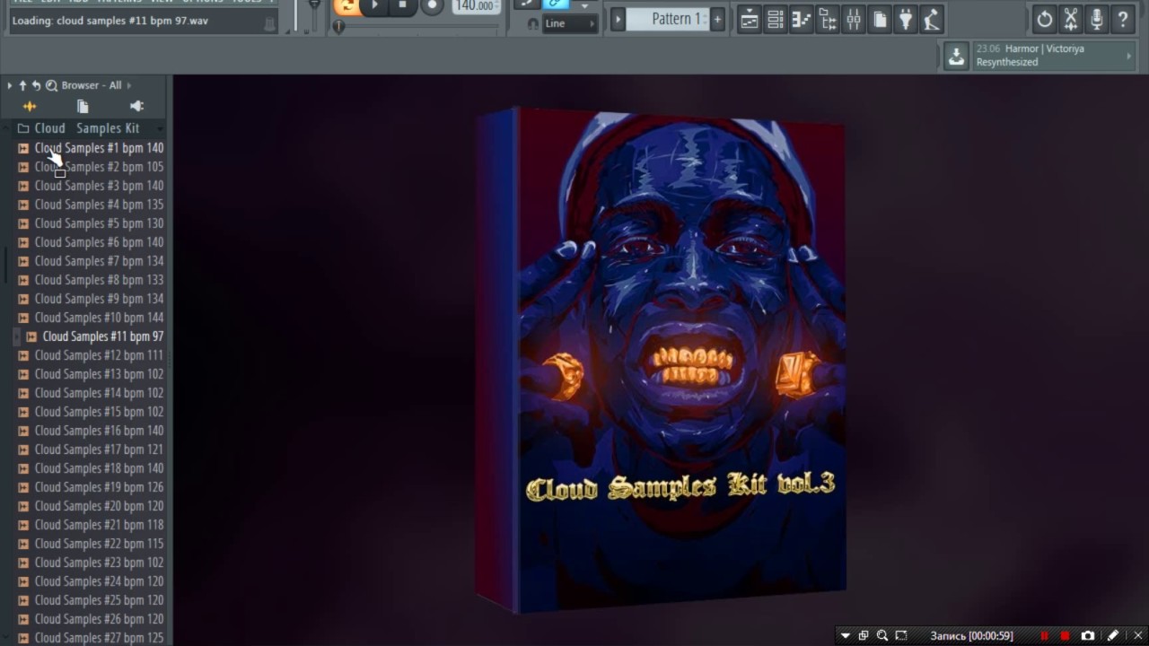Open project files copy icon in toolbar
Image resolution: width=1149 pixels, height=646 pixels.
(881, 19)
